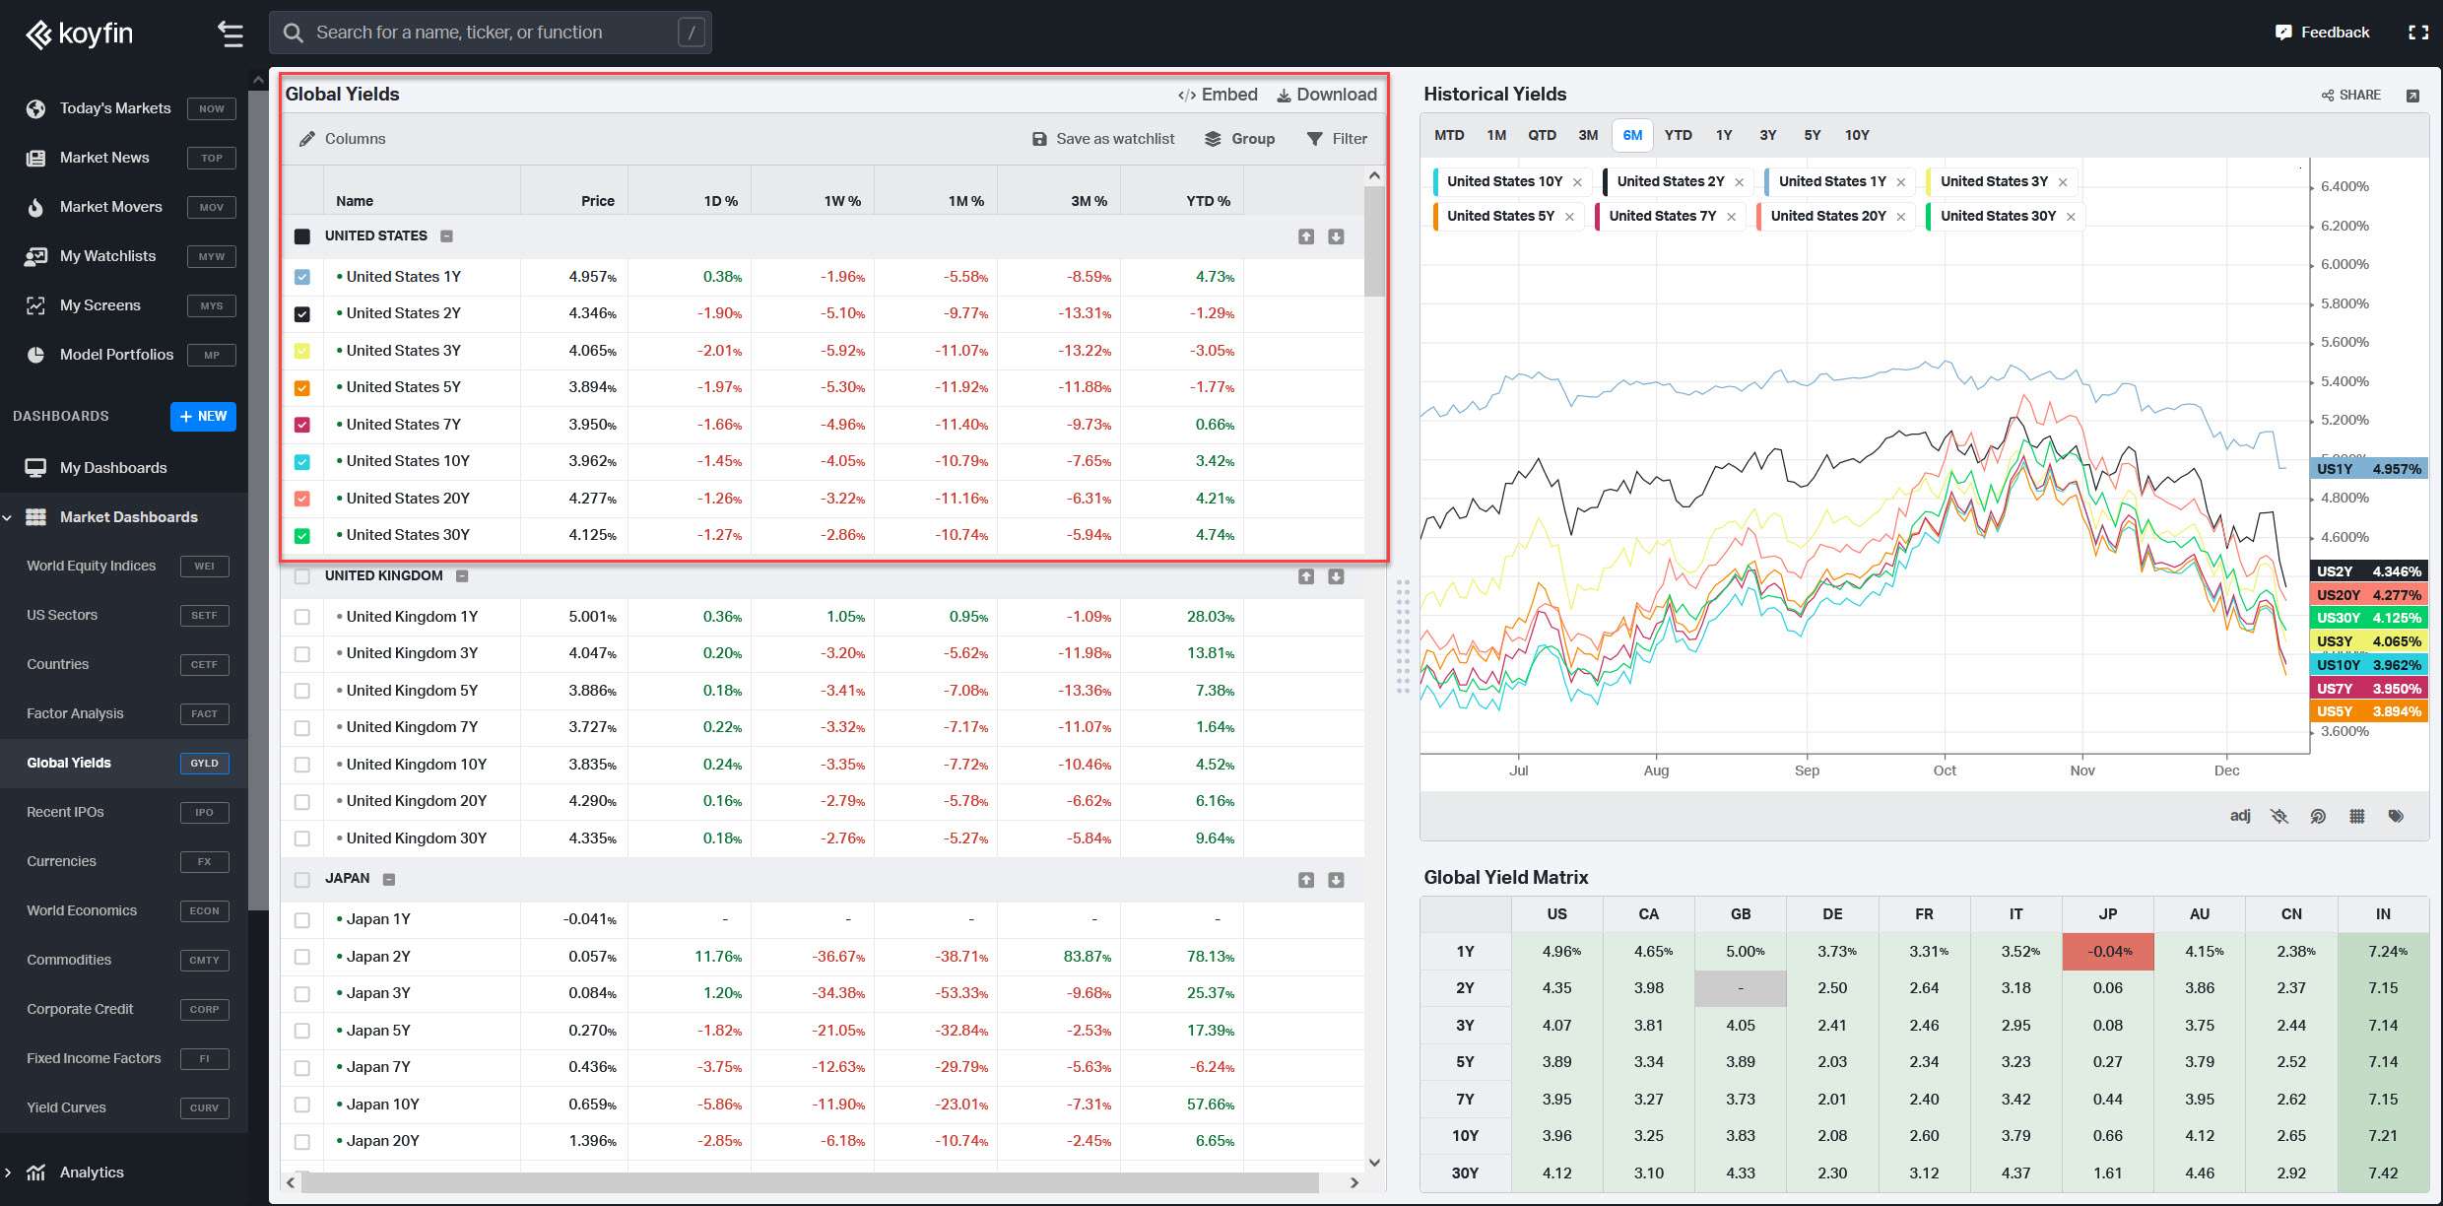Screen dimensions: 2443x1206
Task: Click the SHARE button
Action: point(2351,96)
